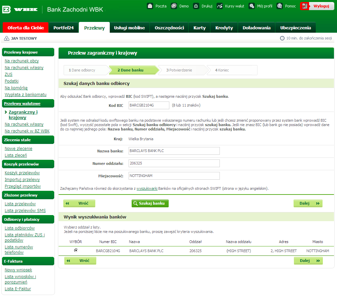337x298 pixels.
Task: Click the arrow marker beside Zagraniczny i krajowy
Action: point(6,112)
